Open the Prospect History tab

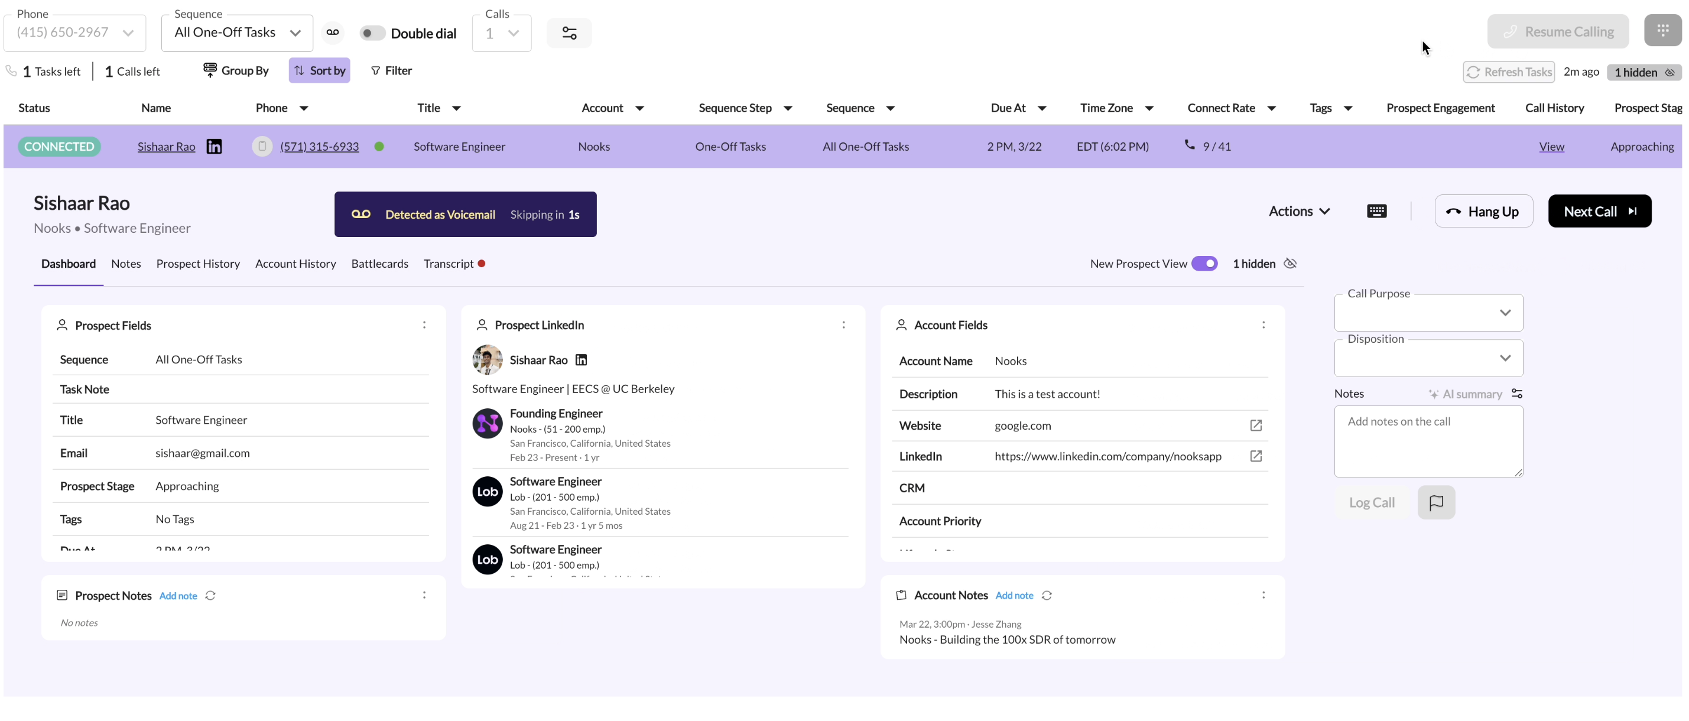coord(198,264)
